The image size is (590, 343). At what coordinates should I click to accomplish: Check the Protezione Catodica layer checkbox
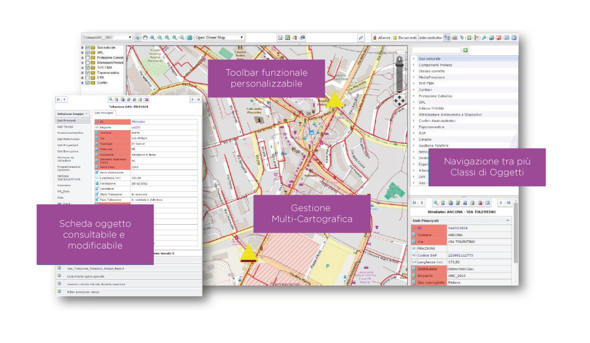pos(87,58)
